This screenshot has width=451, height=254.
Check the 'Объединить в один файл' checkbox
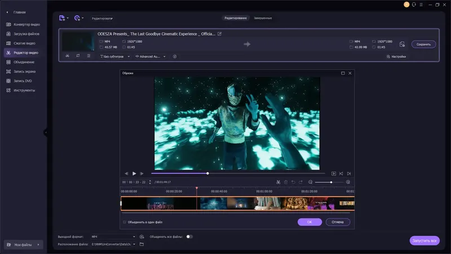[x=125, y=222]
